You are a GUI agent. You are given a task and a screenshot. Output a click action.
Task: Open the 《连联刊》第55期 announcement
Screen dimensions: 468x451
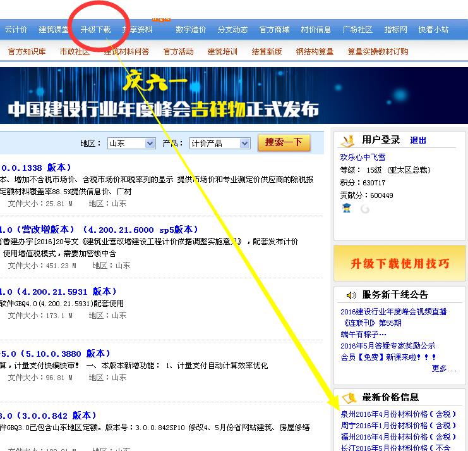[x=373, y=323]
